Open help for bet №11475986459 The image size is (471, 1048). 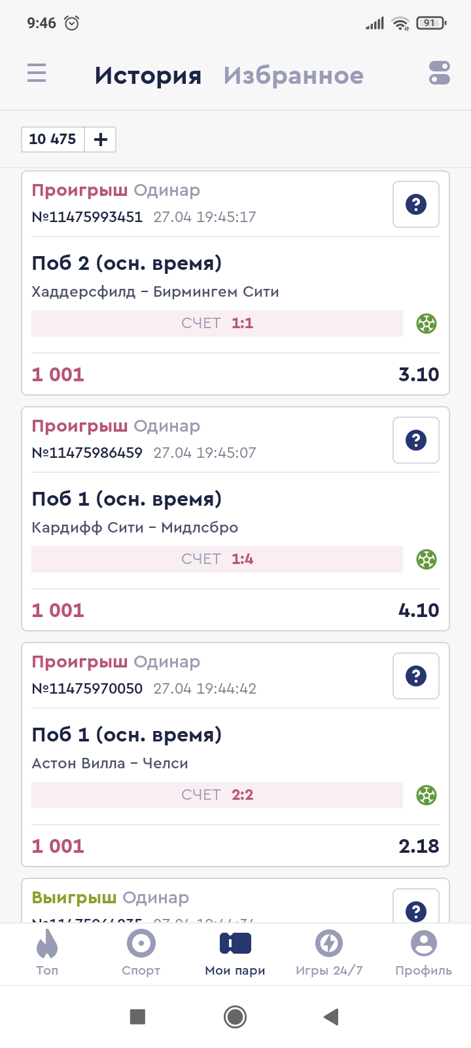(416, 440)
